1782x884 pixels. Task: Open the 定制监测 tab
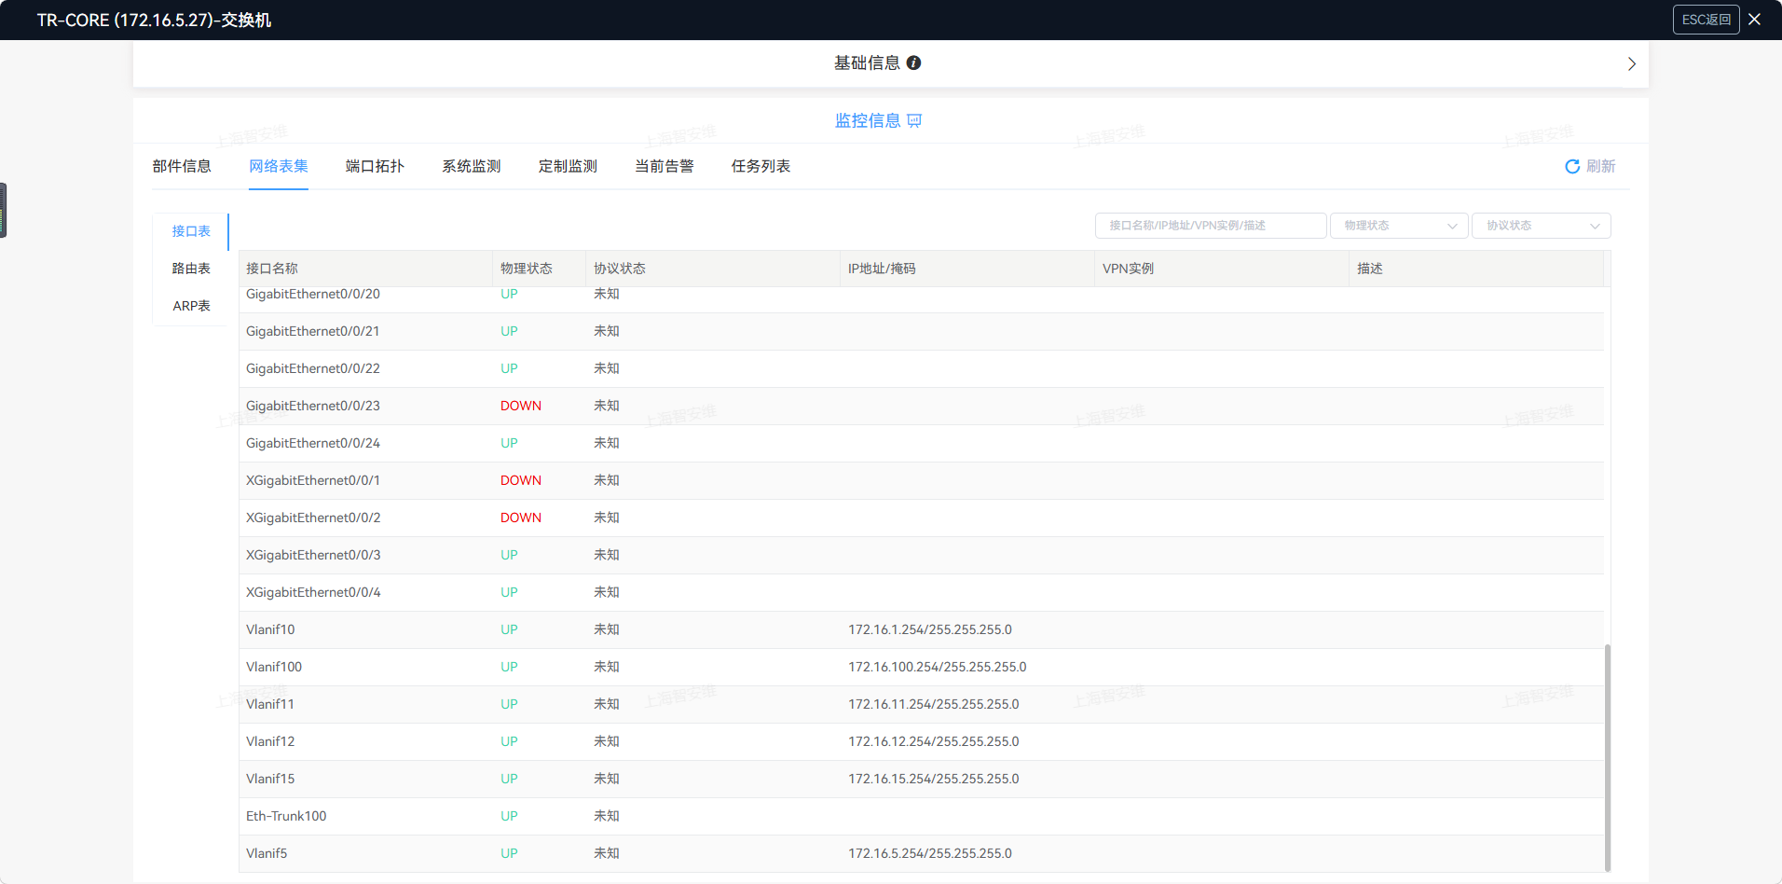pos(568,166)
